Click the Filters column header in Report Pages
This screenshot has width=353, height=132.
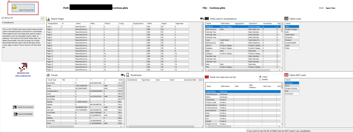click(96, 24)
